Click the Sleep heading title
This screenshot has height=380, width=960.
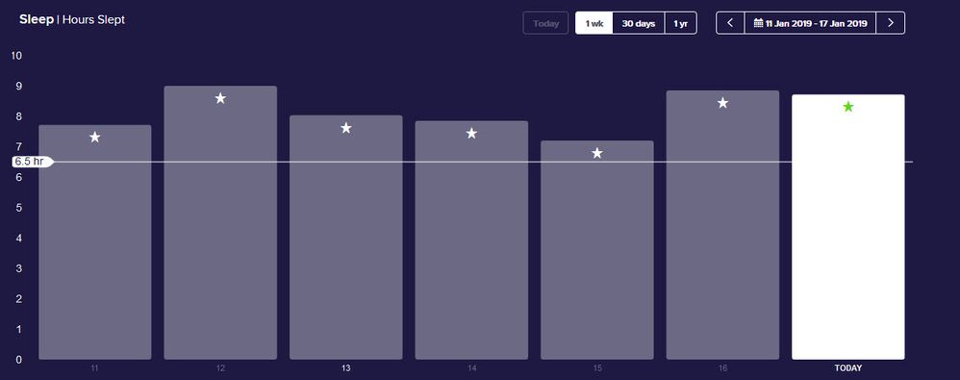pyautogui.click(x=37, y=19)
